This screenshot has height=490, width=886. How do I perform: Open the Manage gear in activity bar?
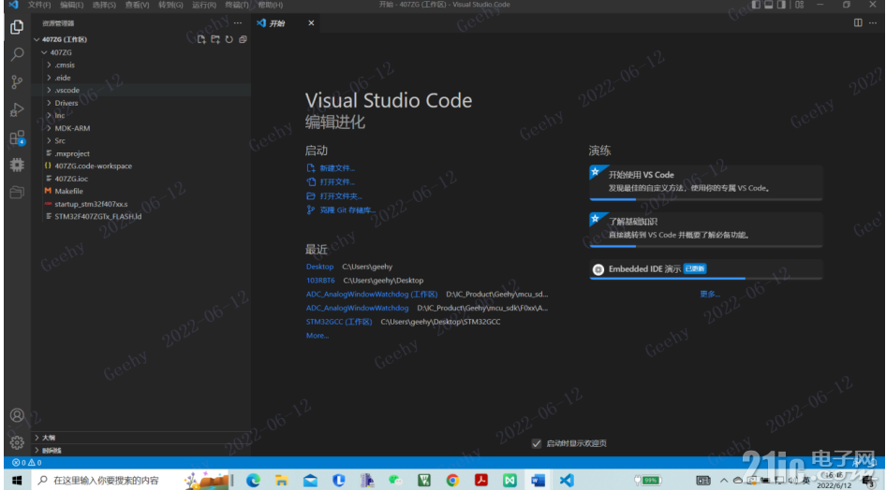[17, 442]
